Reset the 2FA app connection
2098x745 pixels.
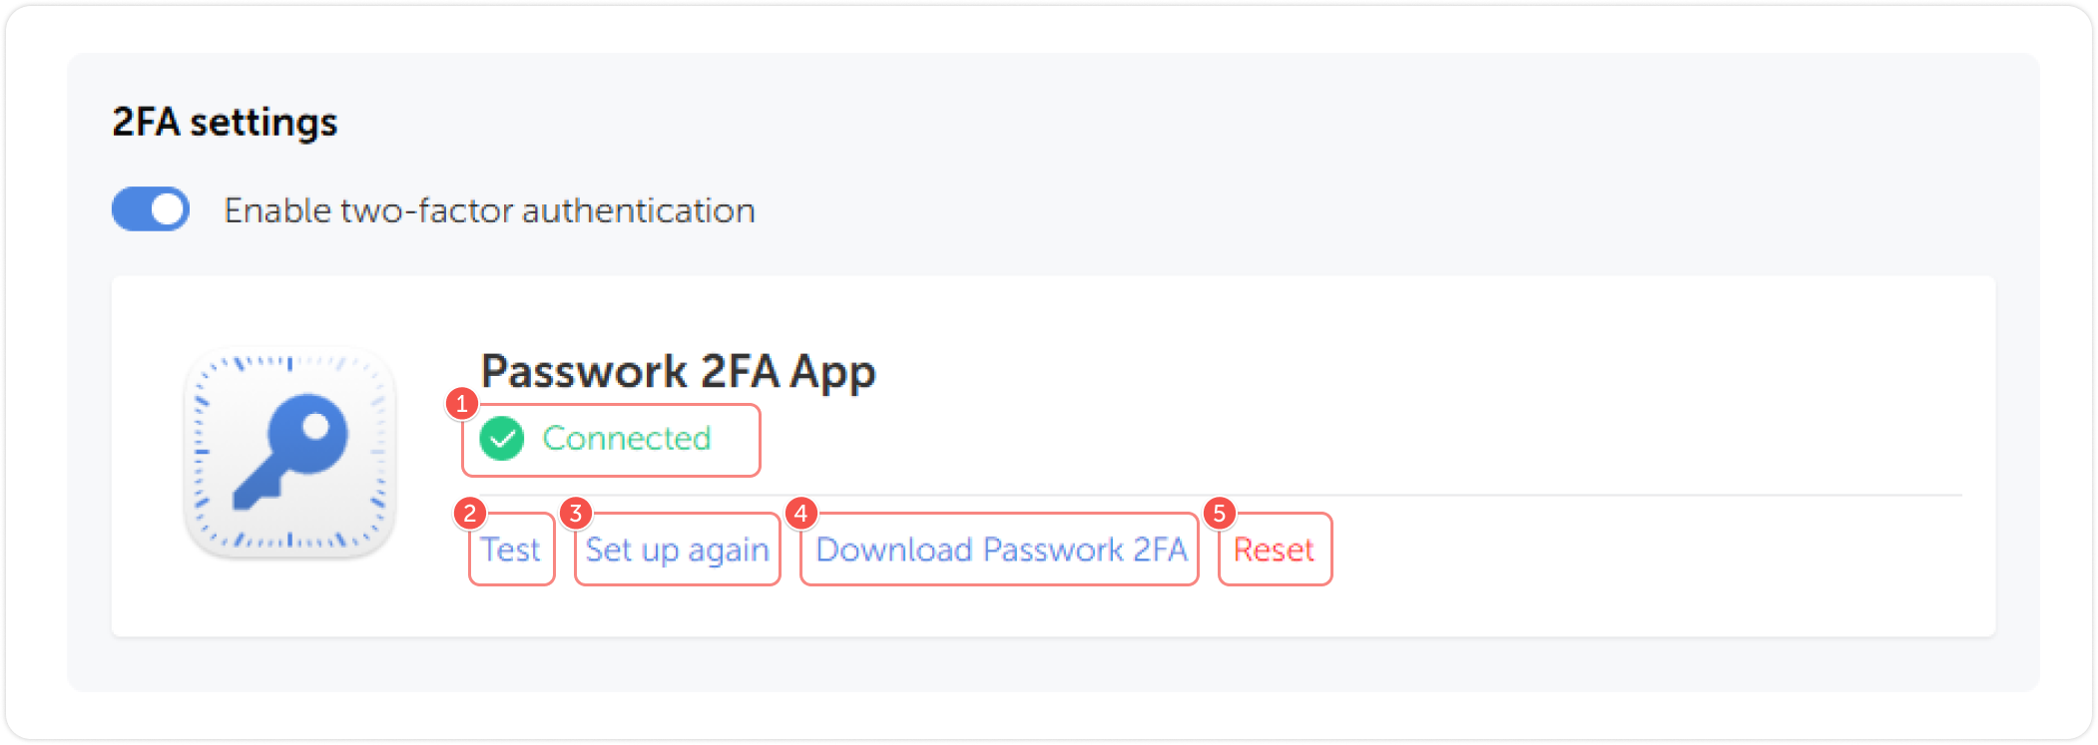[x=1274, y=549]
